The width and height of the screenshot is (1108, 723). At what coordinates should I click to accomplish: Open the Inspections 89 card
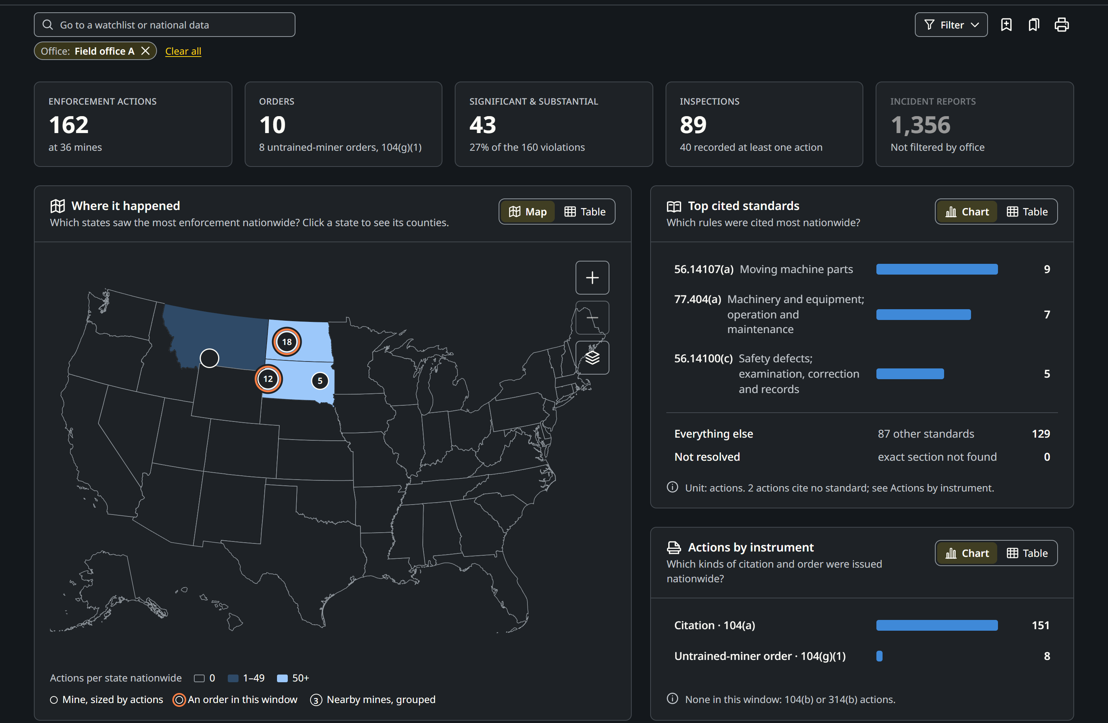(764, 124)
